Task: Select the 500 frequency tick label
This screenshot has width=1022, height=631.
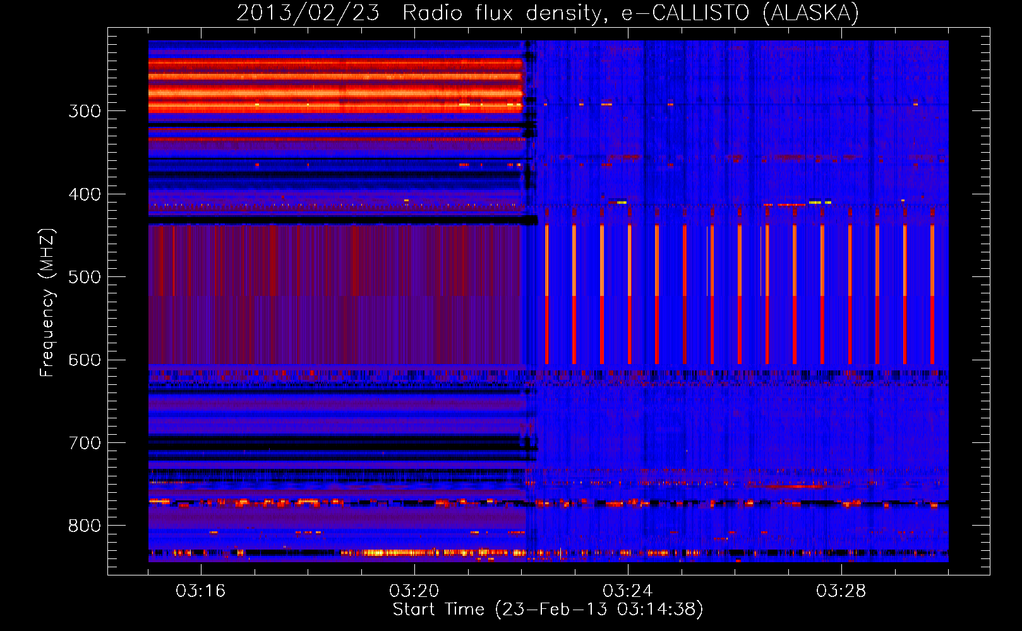Action: pos(85,277)
